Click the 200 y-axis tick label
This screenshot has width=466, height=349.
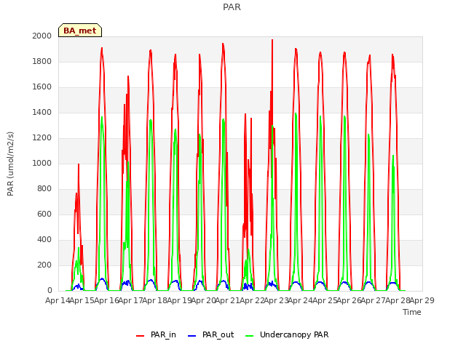point(44,265)
